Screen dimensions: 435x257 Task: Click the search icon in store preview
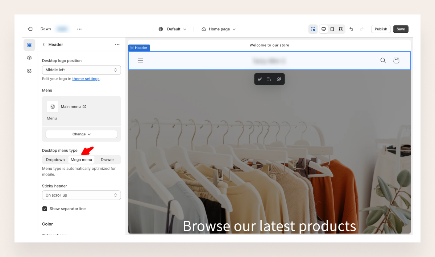(383, 60)
